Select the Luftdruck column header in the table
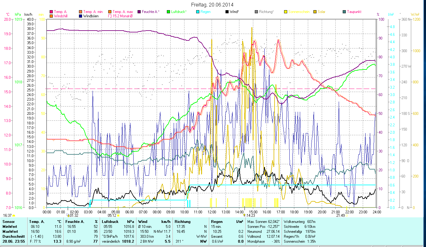 pos(110,222)
